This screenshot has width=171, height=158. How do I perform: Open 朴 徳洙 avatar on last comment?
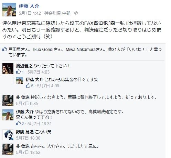click(x=8, y=149)
